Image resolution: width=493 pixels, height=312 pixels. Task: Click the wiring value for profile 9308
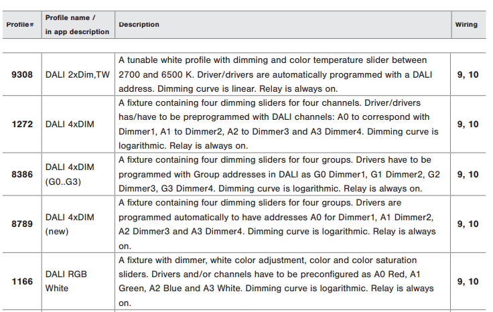[468, 74]
